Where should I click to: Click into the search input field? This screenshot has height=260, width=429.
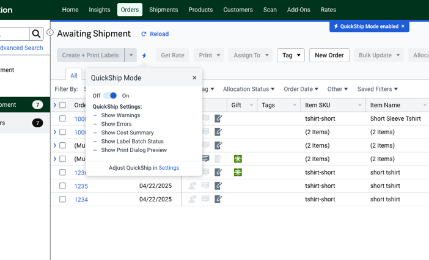click(15, 34)
